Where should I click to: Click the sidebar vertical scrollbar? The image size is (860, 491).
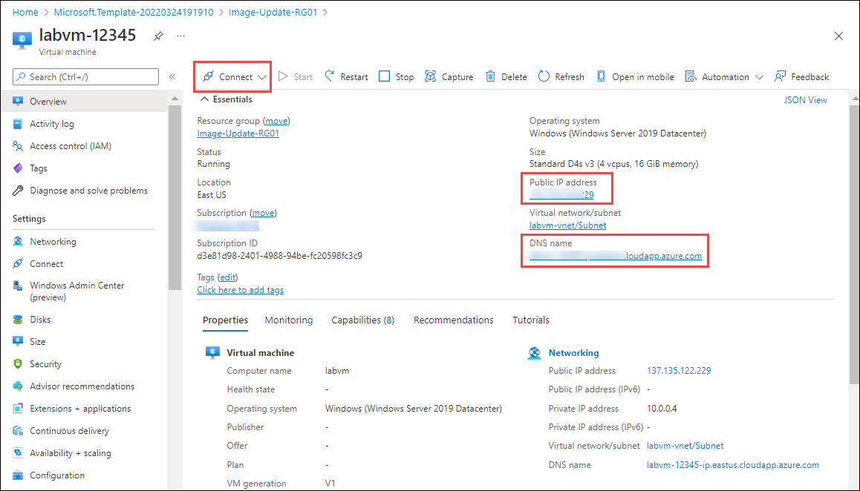175,197
